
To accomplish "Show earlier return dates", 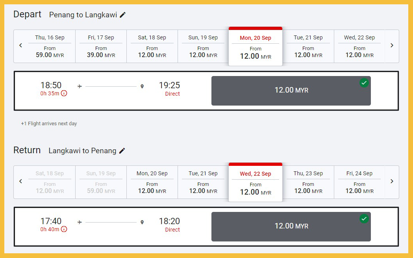I will (x=21, y=182).
